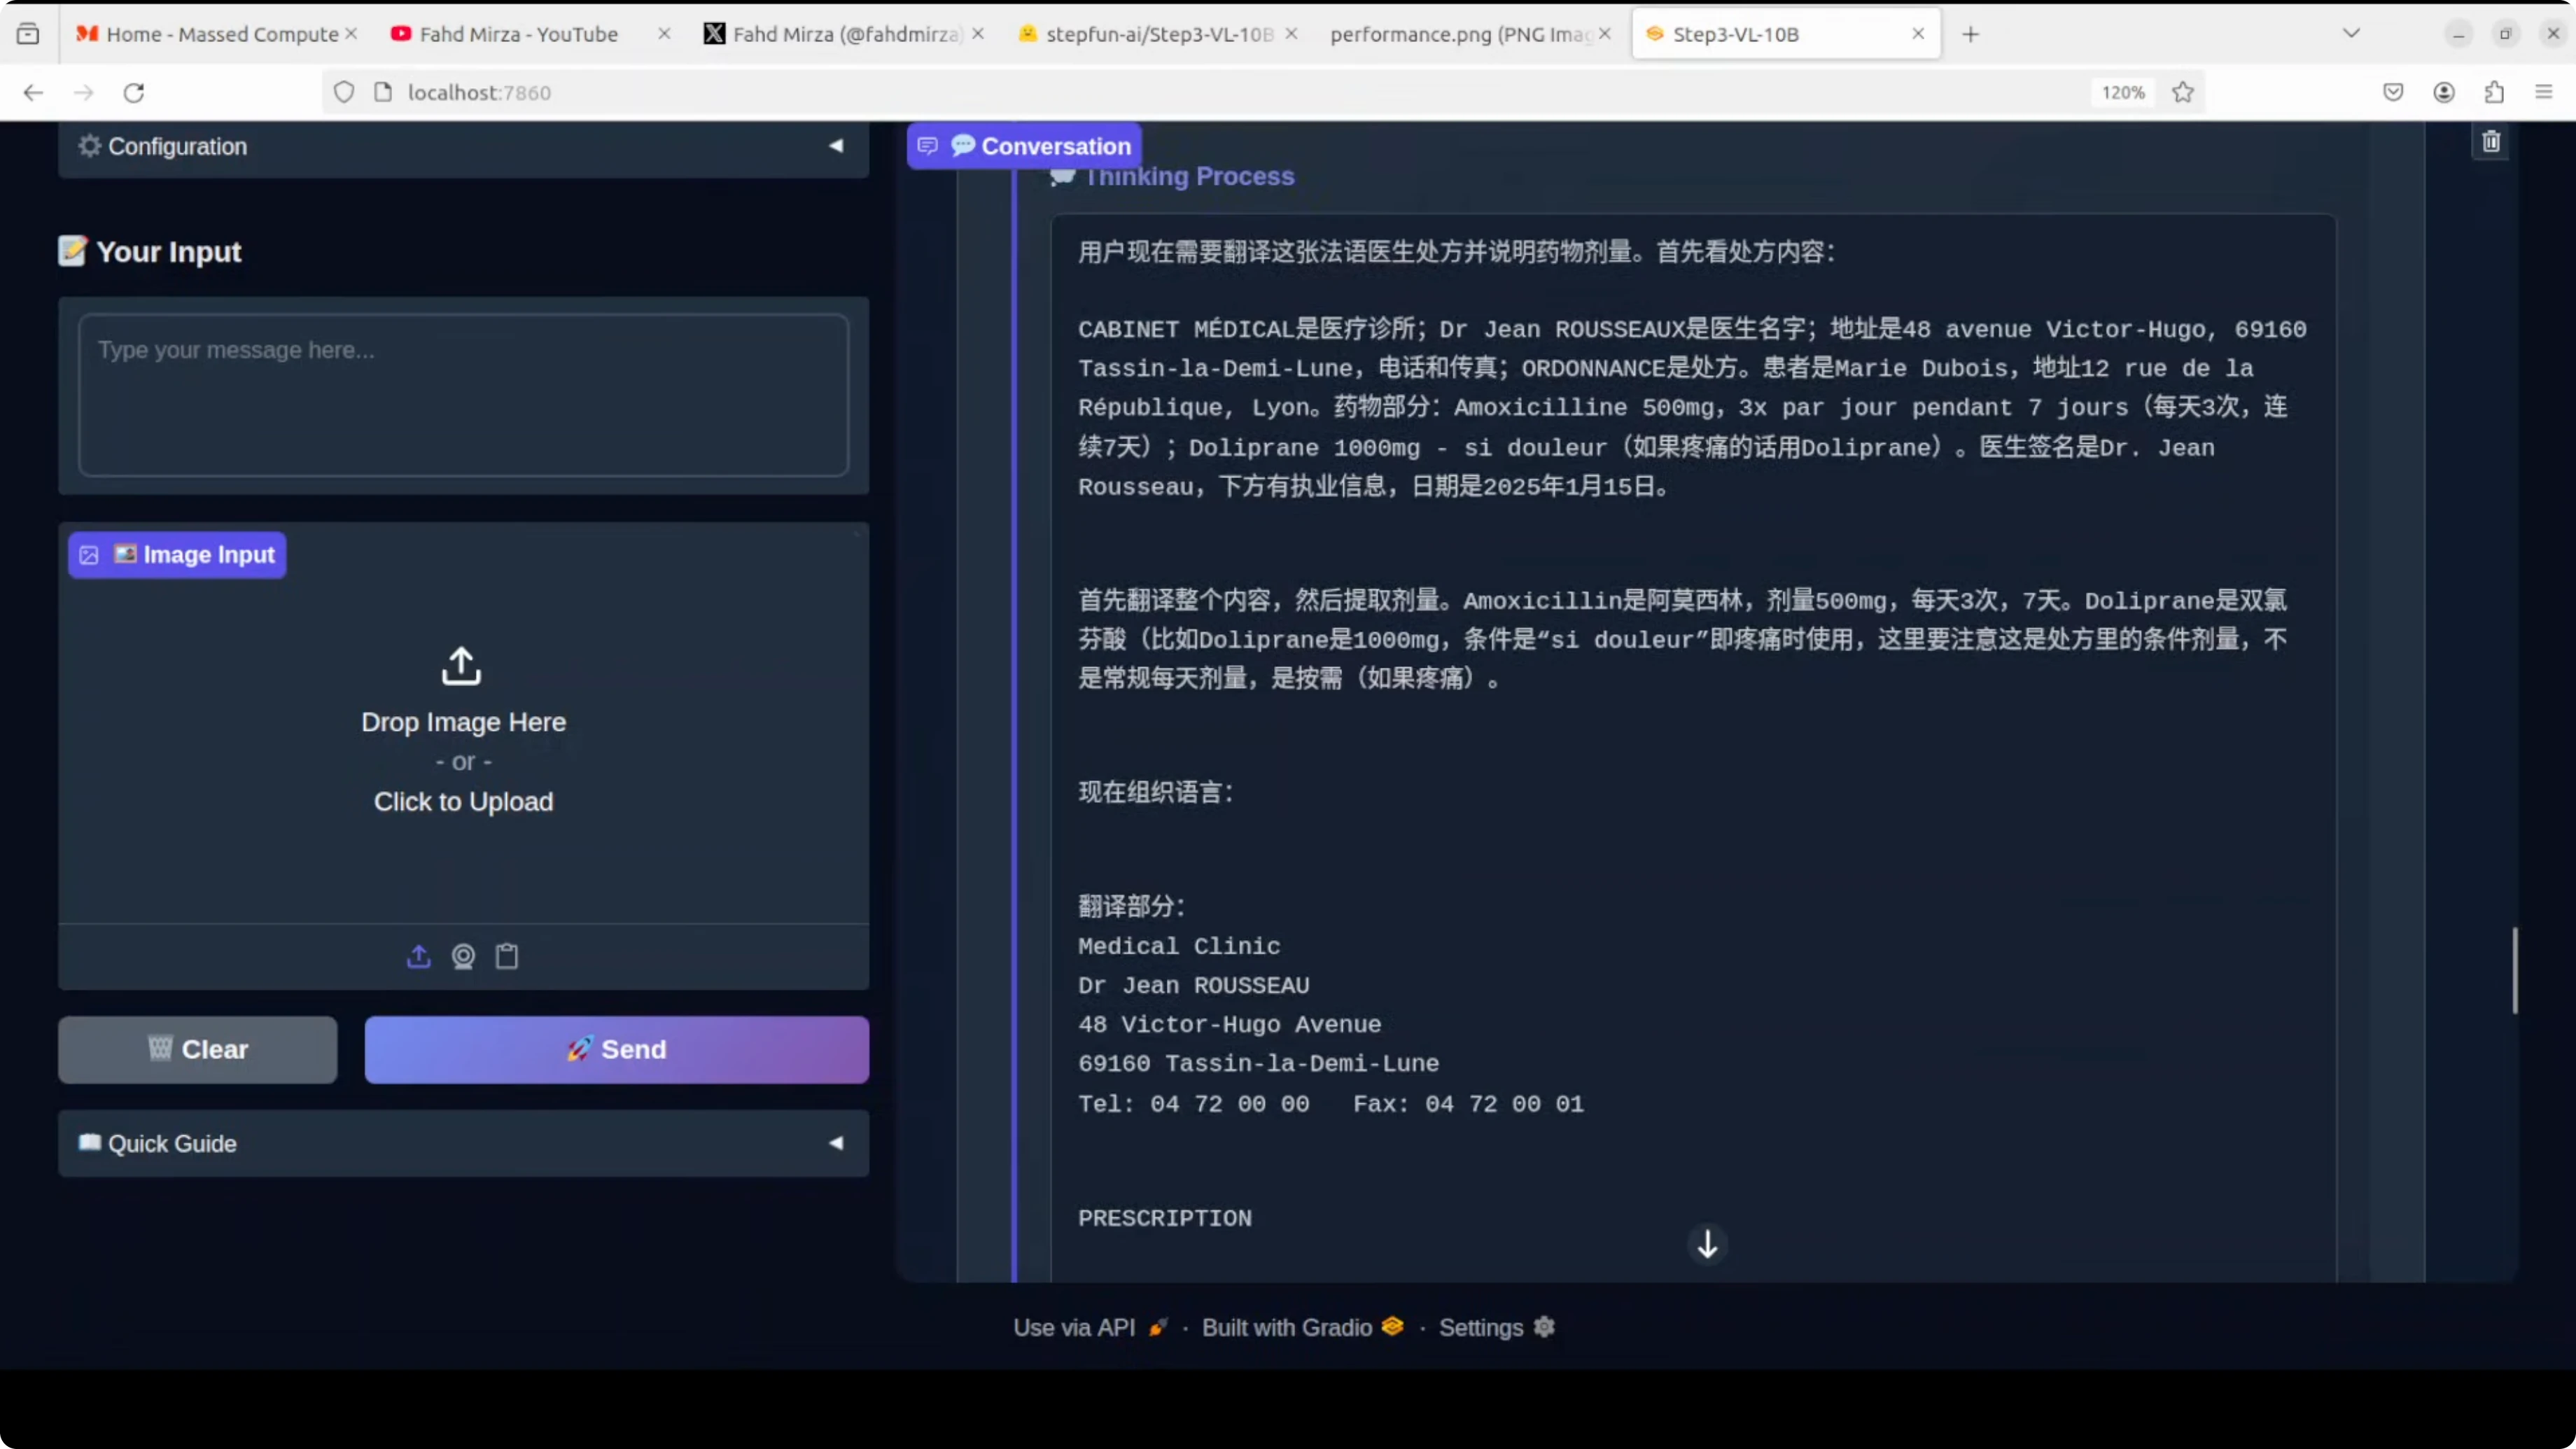Bookmark this page using the star icon

click(2183, 92)
